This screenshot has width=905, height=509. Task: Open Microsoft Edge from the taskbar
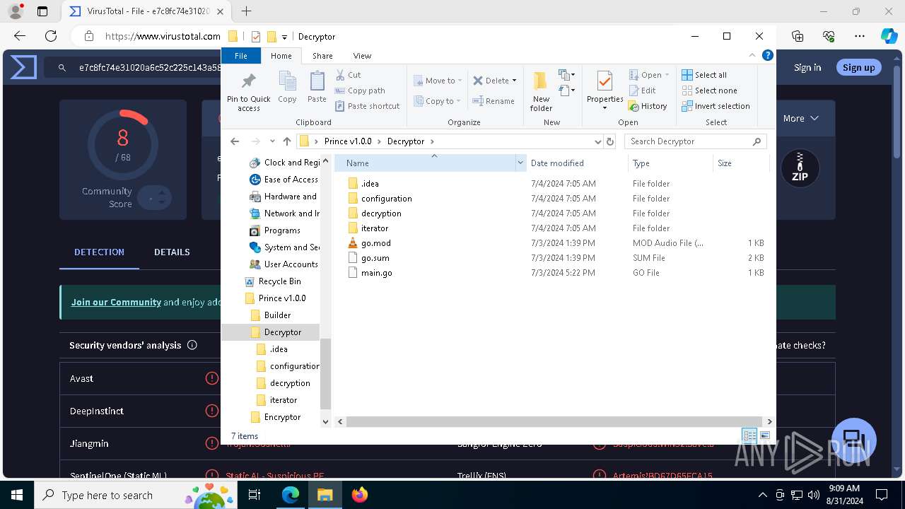coord(291,495)
